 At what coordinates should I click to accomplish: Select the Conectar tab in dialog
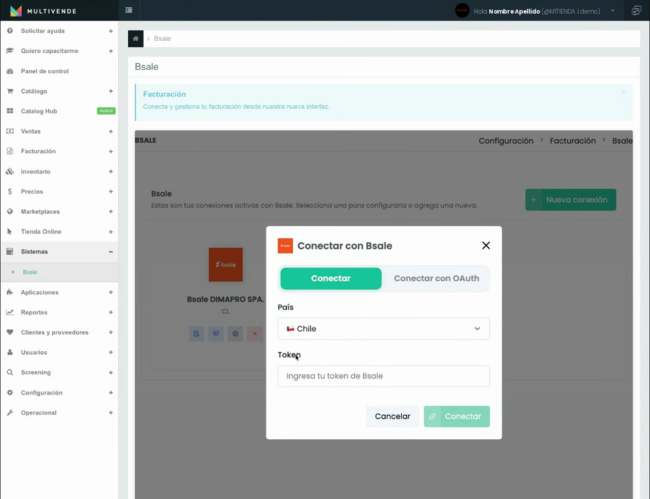coord(331,278)
